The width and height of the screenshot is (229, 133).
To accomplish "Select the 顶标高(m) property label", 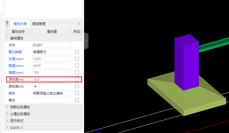I will [x=16, y=79].
